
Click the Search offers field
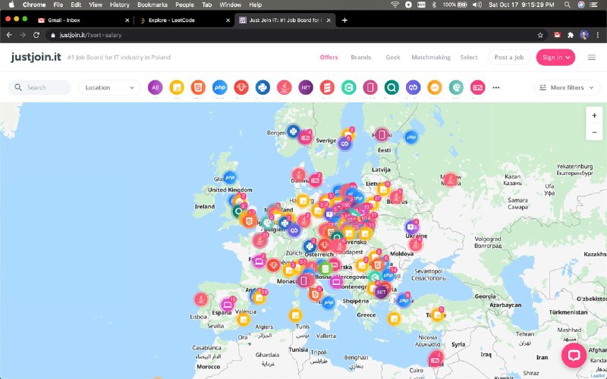[40, 88]
